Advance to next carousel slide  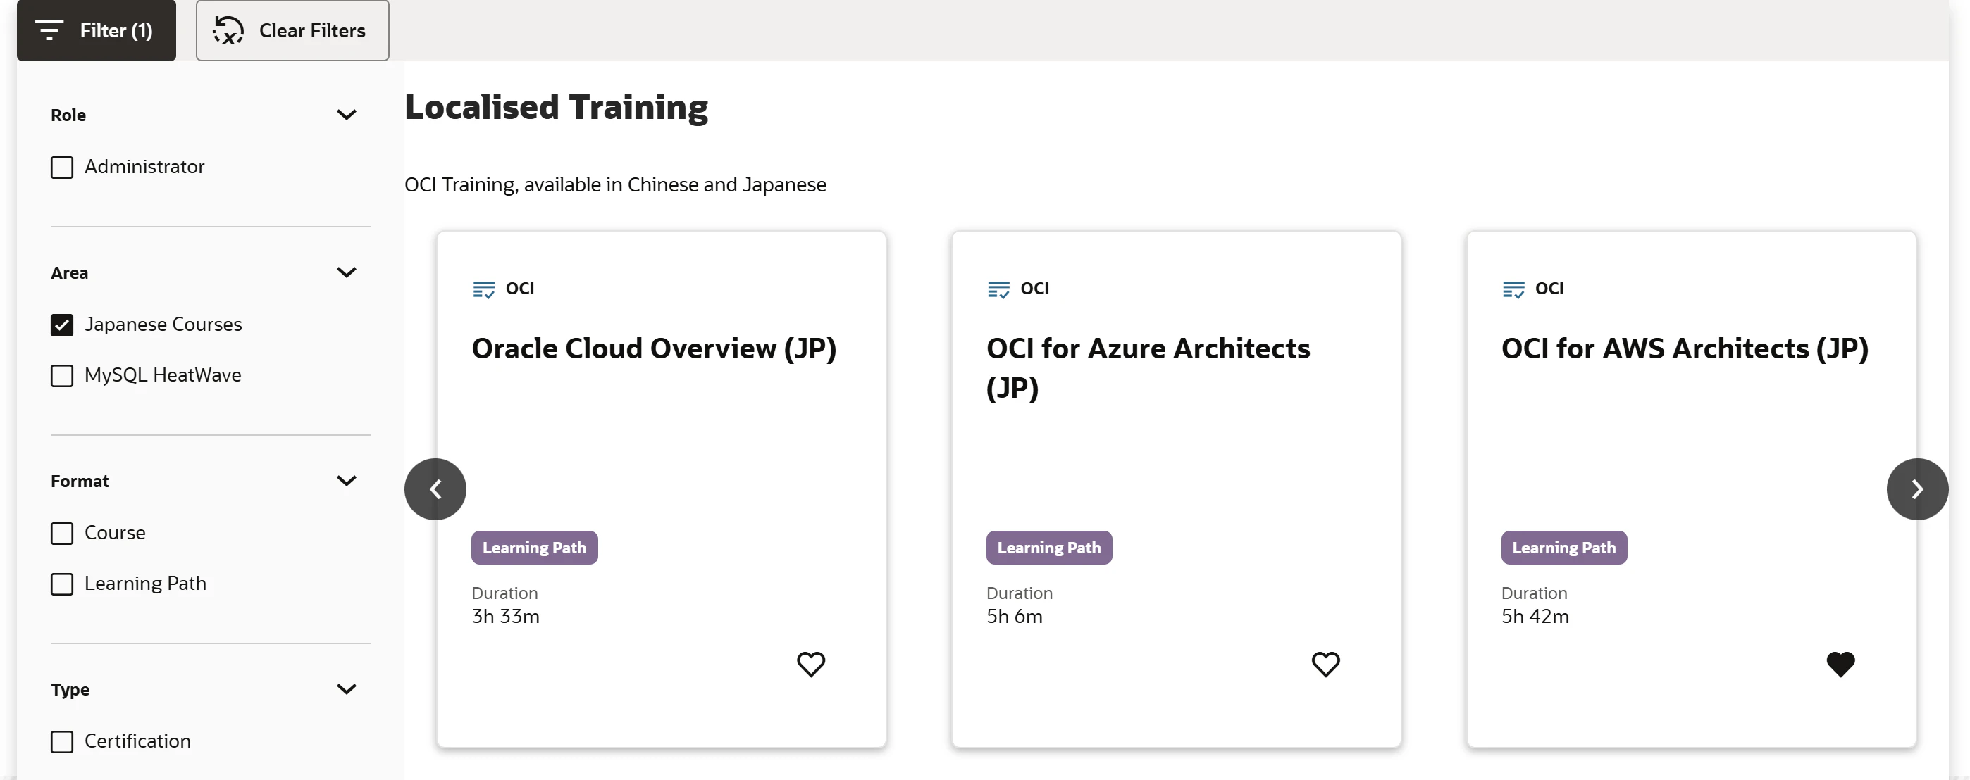coord(1917,489)
